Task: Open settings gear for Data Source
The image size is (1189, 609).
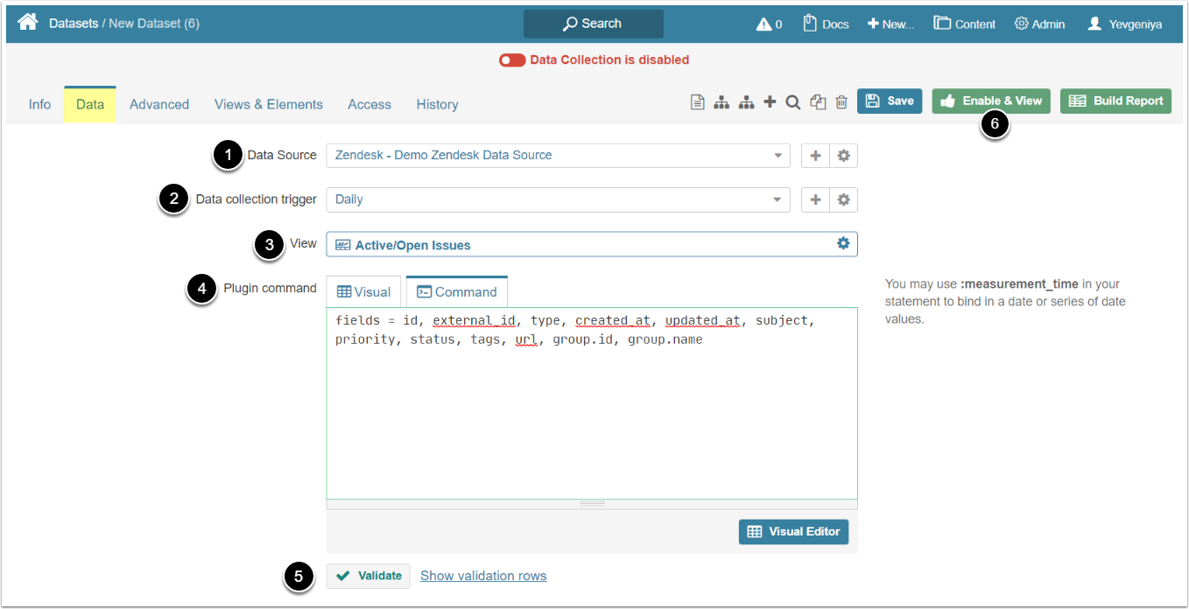Action: 843,156
